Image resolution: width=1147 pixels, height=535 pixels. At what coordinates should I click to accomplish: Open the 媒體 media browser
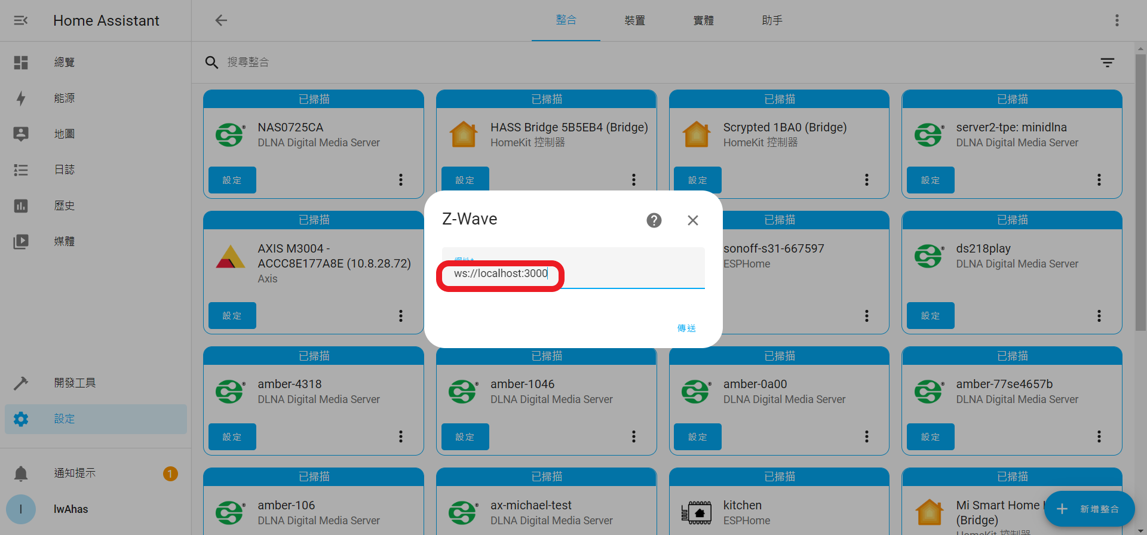(96, 241)
